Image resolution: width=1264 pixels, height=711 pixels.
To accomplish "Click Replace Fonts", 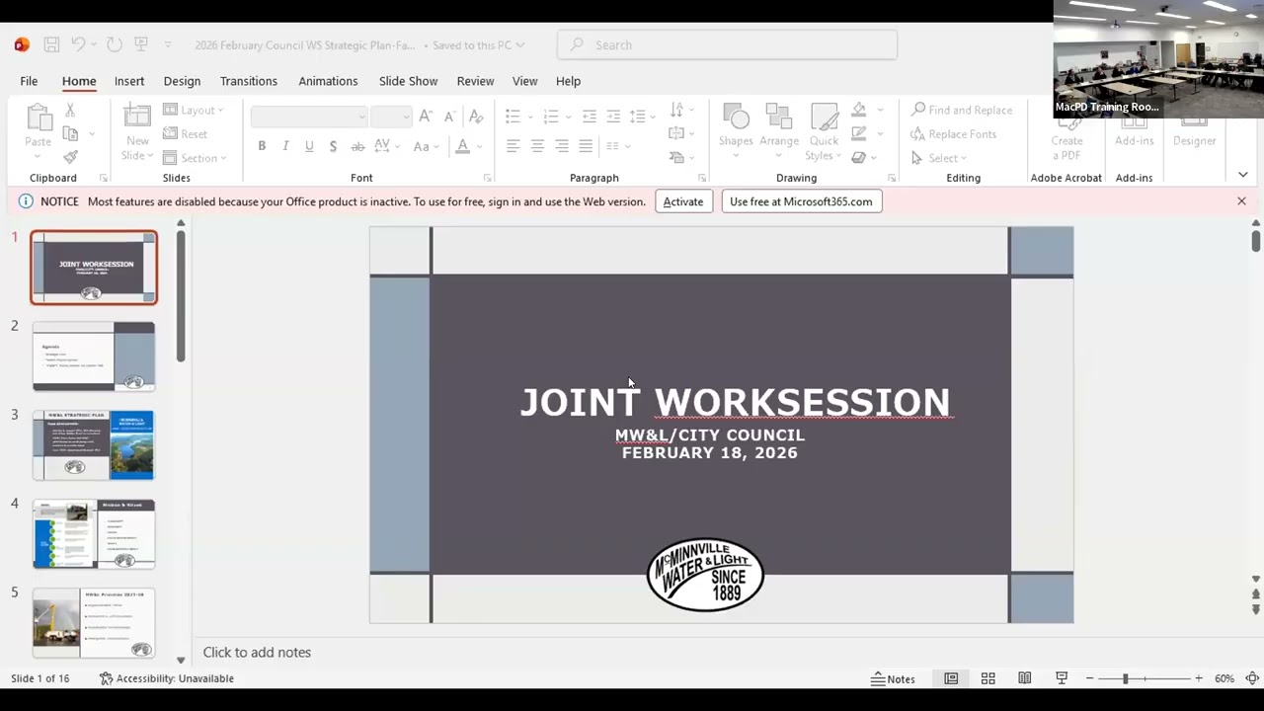I will tap(953, 134).
